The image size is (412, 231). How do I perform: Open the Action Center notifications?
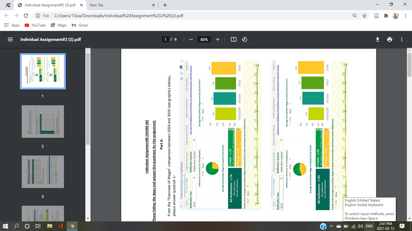[x=402, y=226]
